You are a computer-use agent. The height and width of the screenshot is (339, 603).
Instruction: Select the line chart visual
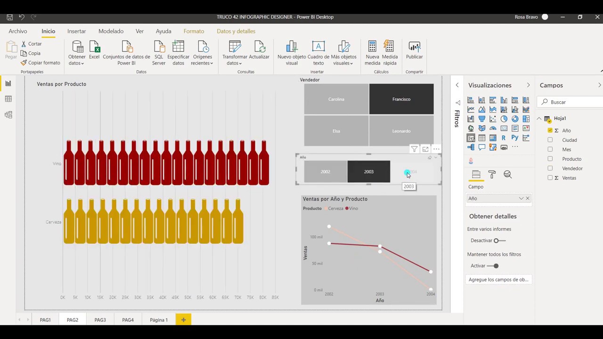(471, 109)
